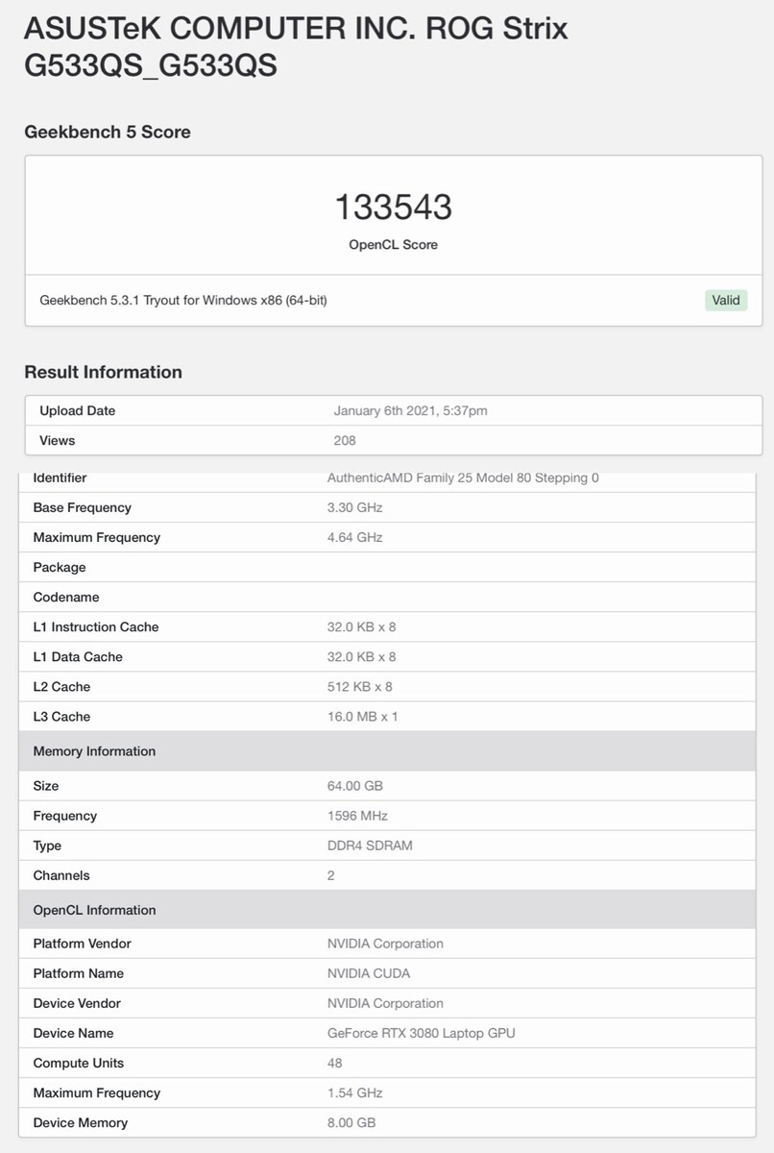
Task: Click the Result Information heading
Action: pyautogui.click(x=103, y=372)
